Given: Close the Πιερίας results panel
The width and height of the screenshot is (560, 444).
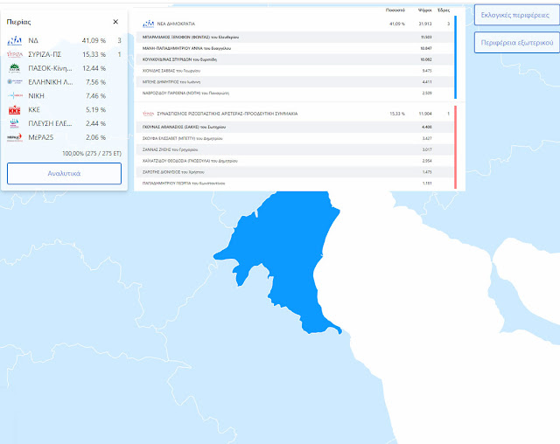Looking at the screenshot, I should 115,22.
